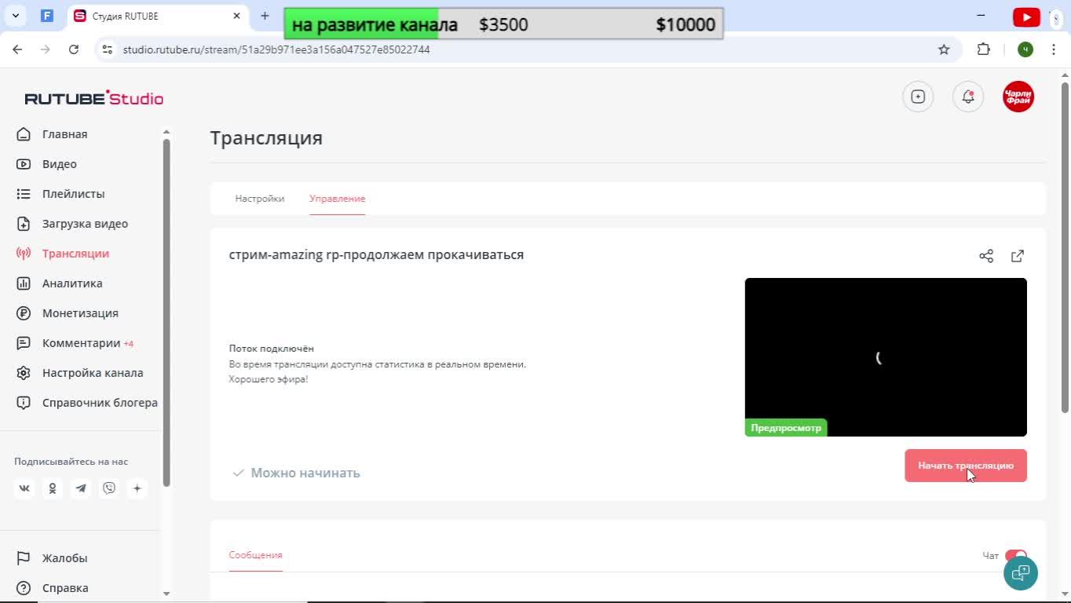Click the RUTUBE Studio logo
Image resolution: width=1071 pixels, height=603 pixels.
pos(94,98)
